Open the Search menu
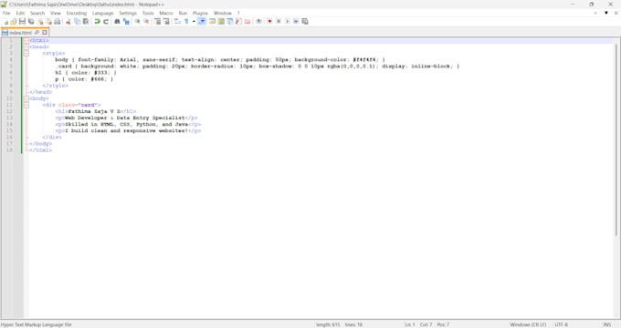 point(37,13)
